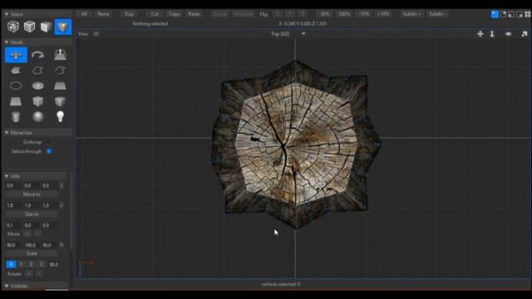532x299 pixels.
Task: Choose the Rectangle plane tool
Action: [60, 86]
